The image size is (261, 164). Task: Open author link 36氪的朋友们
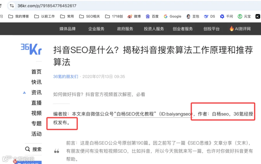coord(66,76)
